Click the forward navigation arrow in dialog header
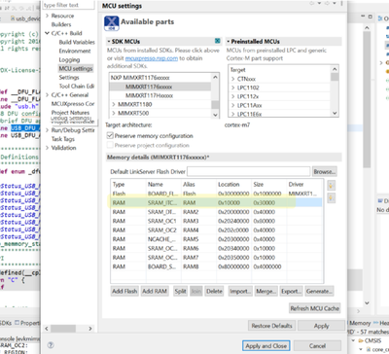389x354 pixels. (x=328, y=3)
